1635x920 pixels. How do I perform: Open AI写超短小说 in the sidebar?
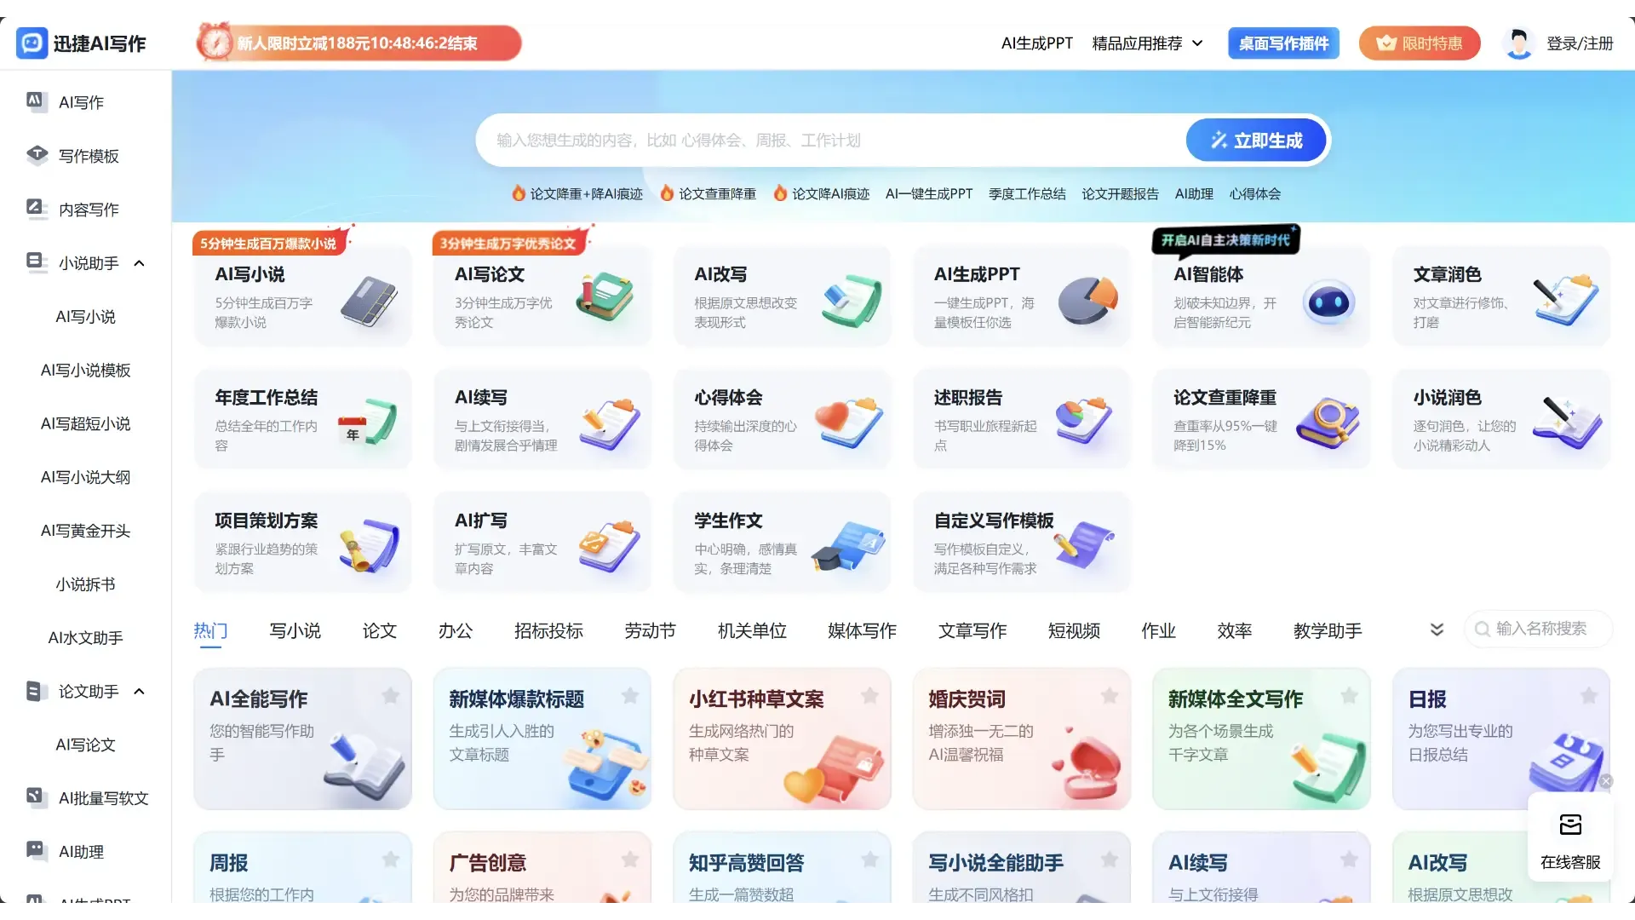click(85, 423)
